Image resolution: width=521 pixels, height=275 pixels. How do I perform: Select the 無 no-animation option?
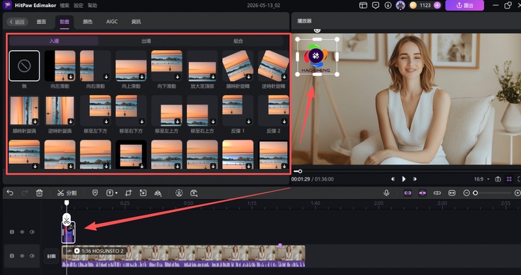[x=24, y=66]
